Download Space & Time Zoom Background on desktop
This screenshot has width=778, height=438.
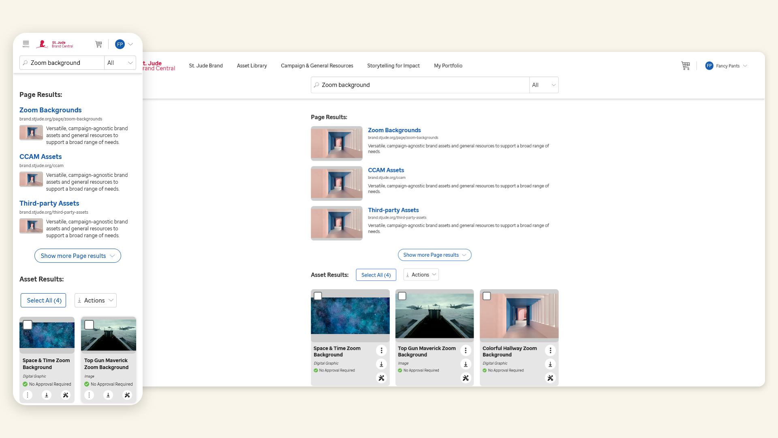click(381, 364)
